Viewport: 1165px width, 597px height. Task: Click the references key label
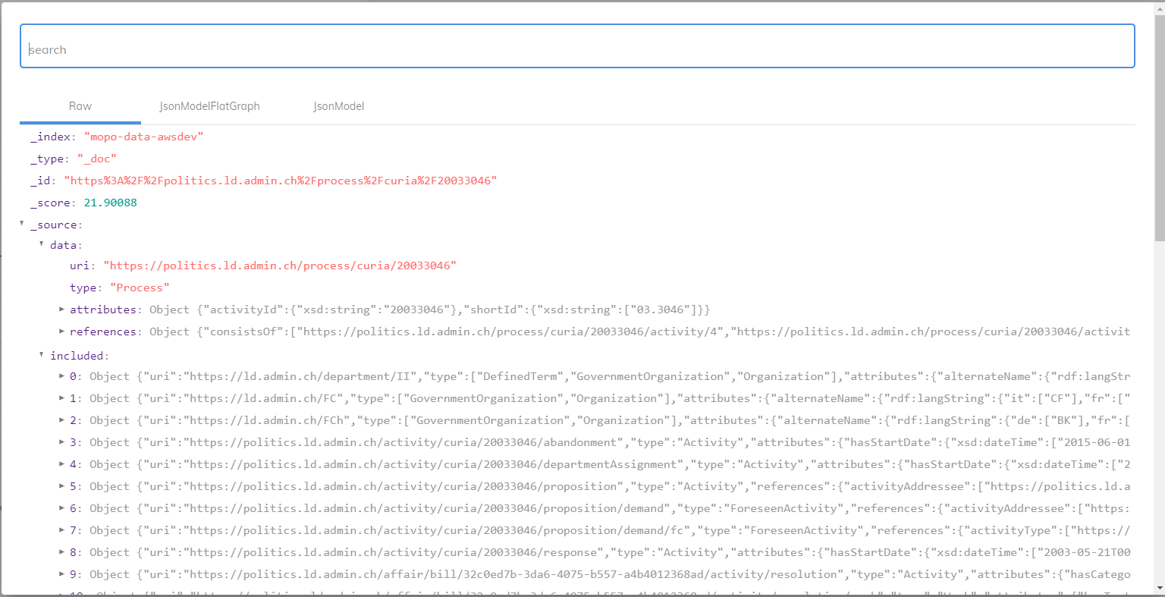pos(103,331)
